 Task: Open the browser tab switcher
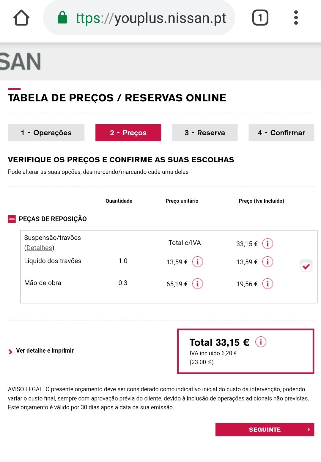pos(260,18)
